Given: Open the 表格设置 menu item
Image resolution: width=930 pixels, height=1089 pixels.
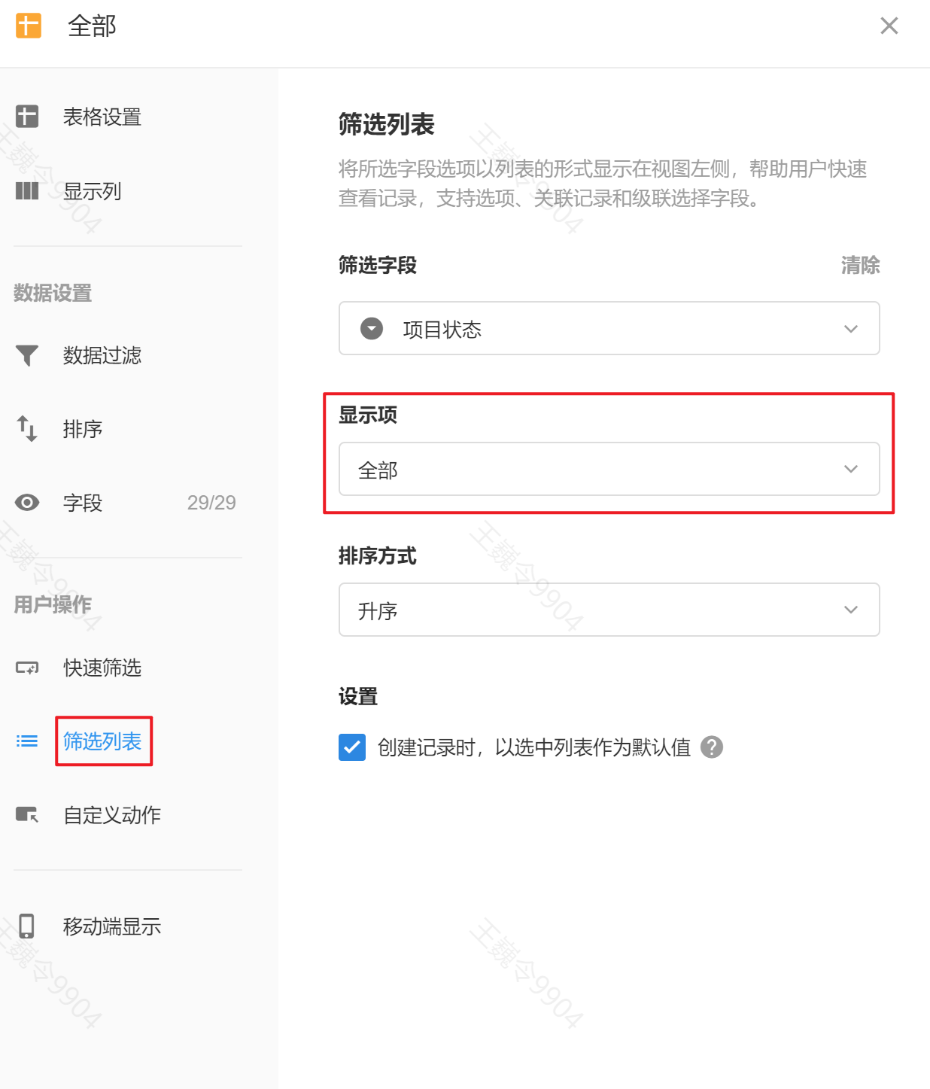Looking at the screenshot, I should (102, 117).
